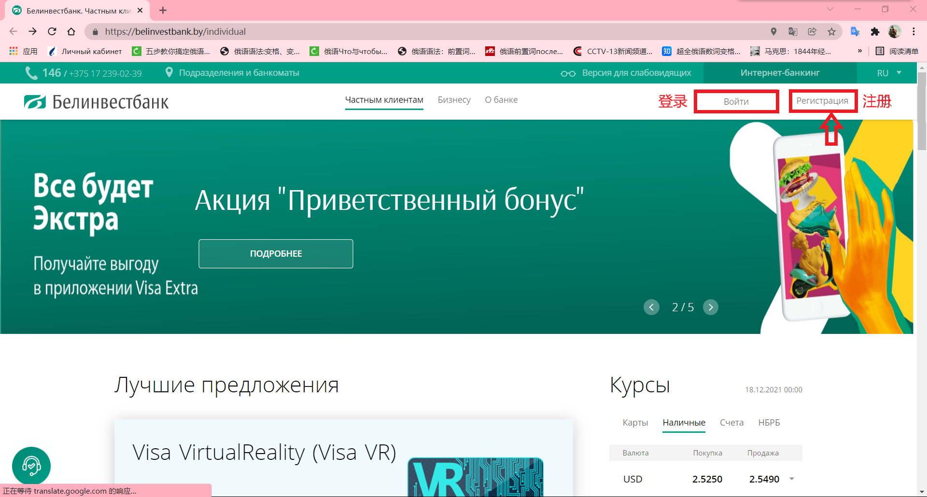The height and width of the screenshot is (497, 927).
Task: Select the 2.5250 USD buy rate
Action: tap(707, 479)
